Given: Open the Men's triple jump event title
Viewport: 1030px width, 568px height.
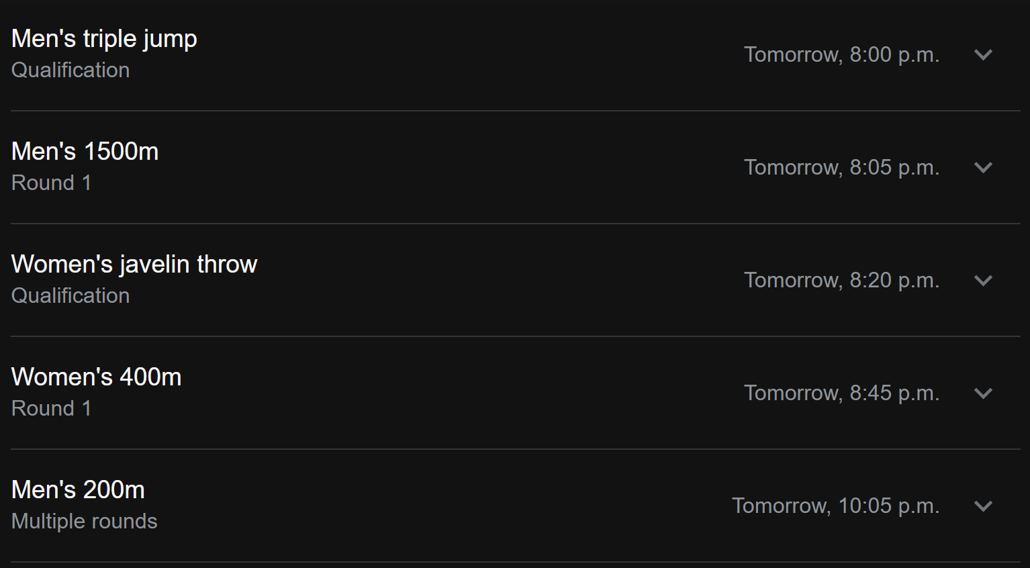Looking at the screenshot, I should pos(104,39).
